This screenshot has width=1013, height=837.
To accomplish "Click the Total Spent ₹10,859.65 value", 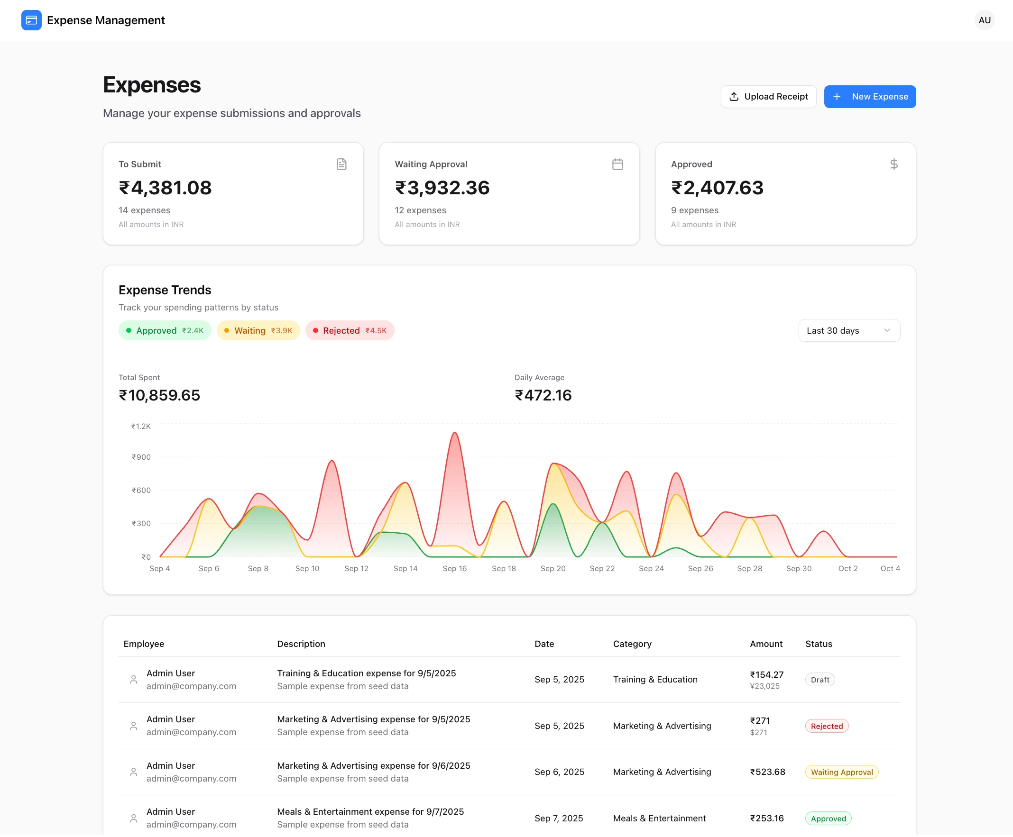I will (x=160, y=396).
